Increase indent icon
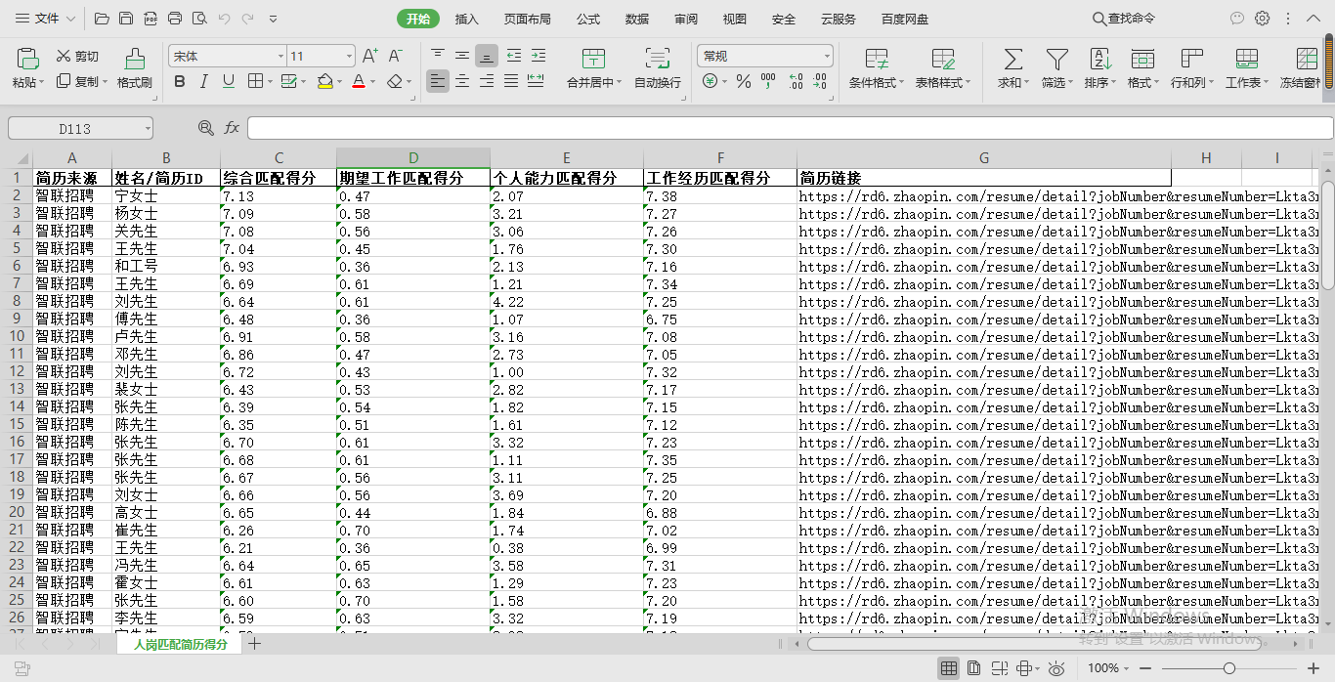 (538, 56)
